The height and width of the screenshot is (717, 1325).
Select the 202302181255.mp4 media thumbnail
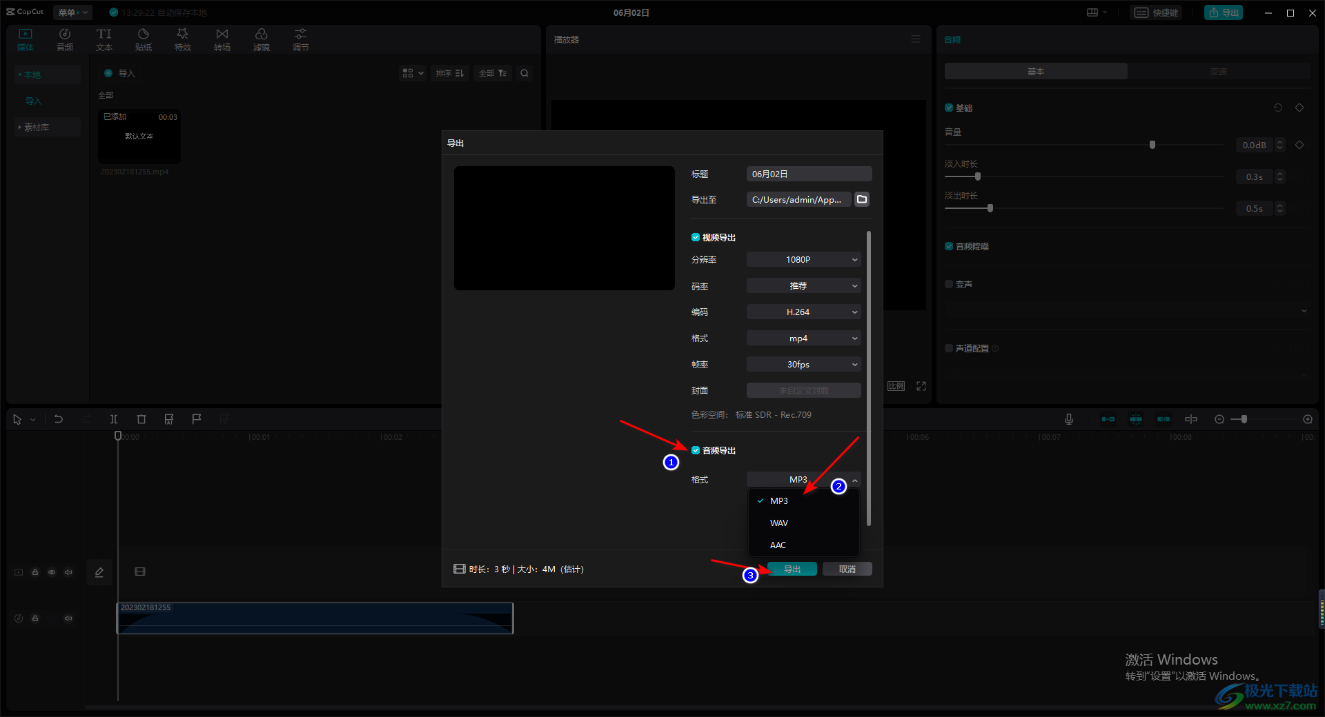coord(139,137)
